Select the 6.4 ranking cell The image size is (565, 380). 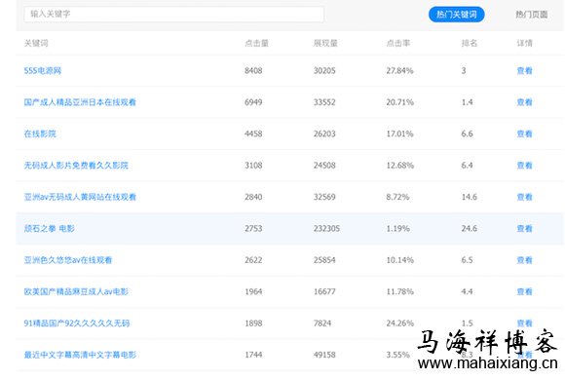pyautogui.click(x=467, y=166)
